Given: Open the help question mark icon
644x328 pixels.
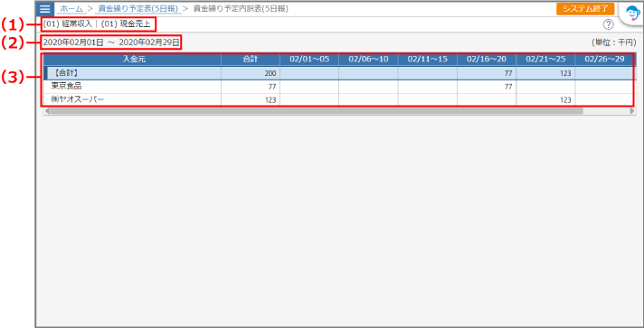Looking at the screenshot, I should (608, 24).
